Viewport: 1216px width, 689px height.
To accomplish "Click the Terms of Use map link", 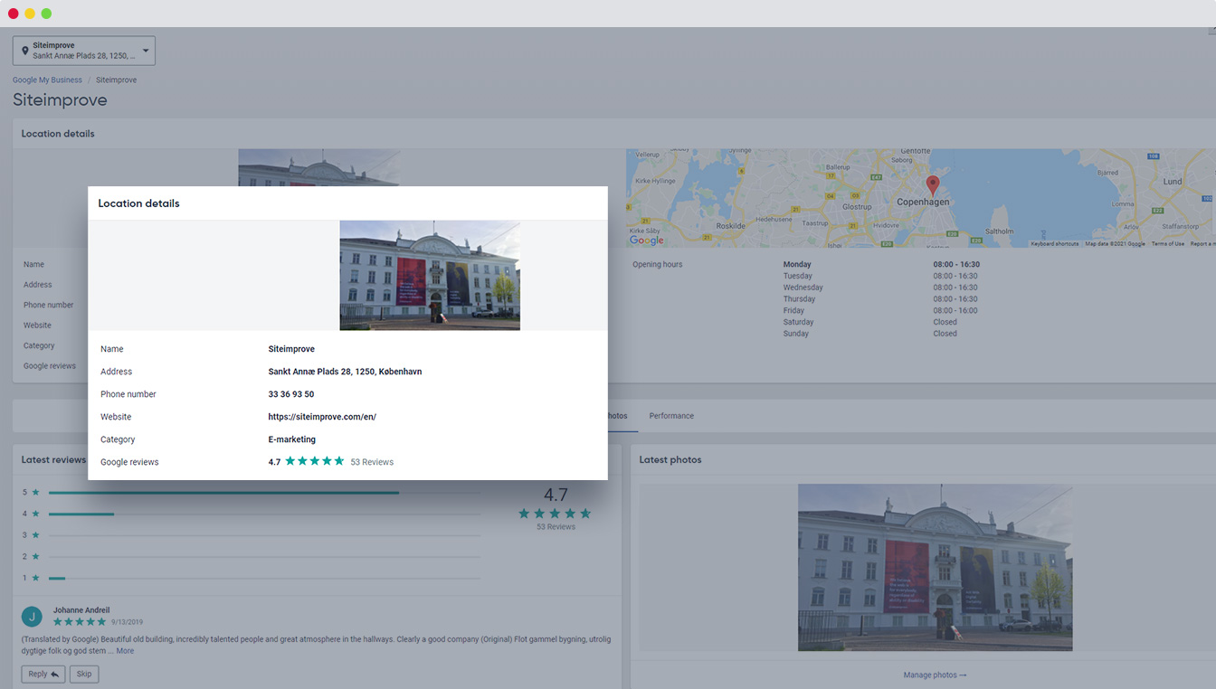I will click(1167, 243).
